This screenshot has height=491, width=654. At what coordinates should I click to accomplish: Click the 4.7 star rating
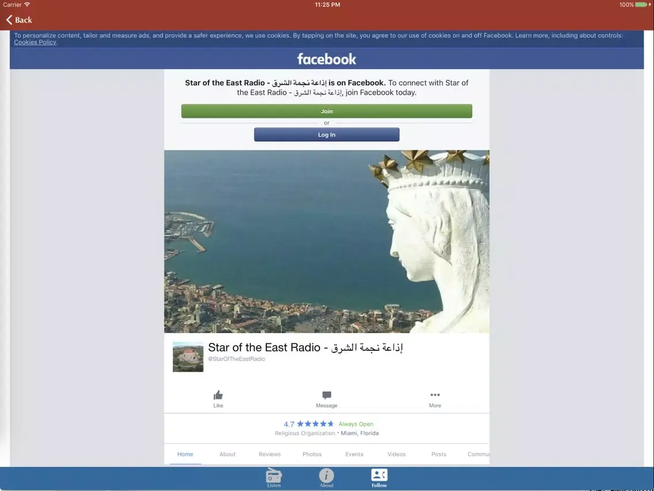(309, 424)
